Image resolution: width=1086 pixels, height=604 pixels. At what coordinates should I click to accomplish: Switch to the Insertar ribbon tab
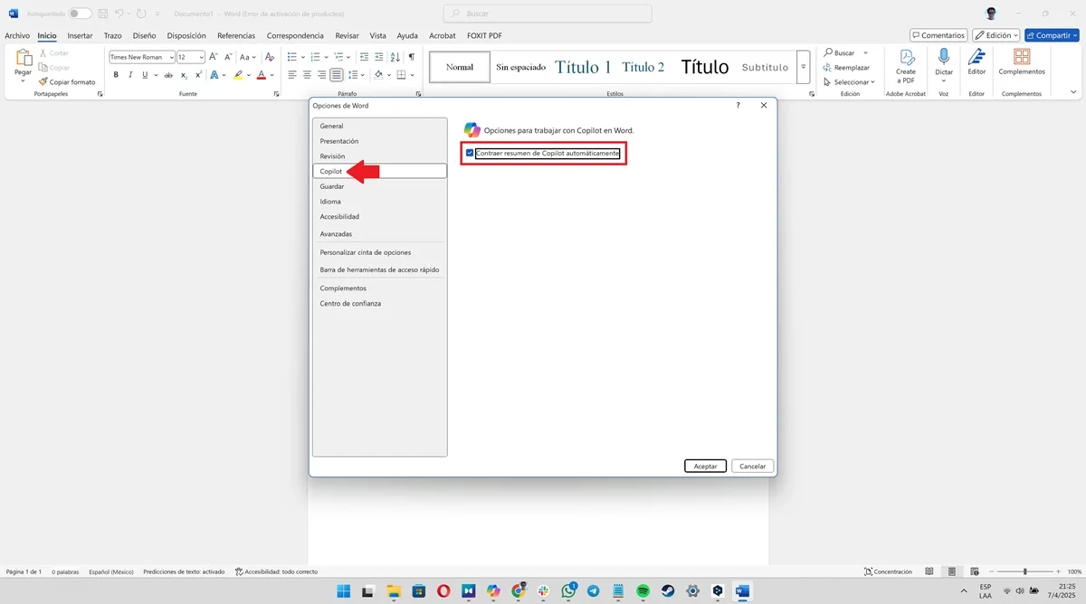80,35
